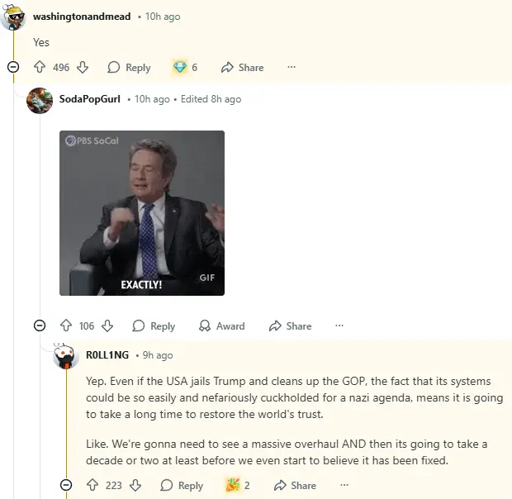Collapse R0LL1NG's comment thread
Image resolution: width=512 pixels, height=499 pixels.
pos(66,485)
